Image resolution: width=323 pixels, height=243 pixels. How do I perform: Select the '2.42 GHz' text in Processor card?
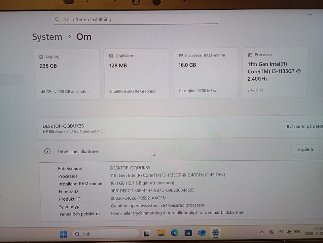click(x=255, y=90)
